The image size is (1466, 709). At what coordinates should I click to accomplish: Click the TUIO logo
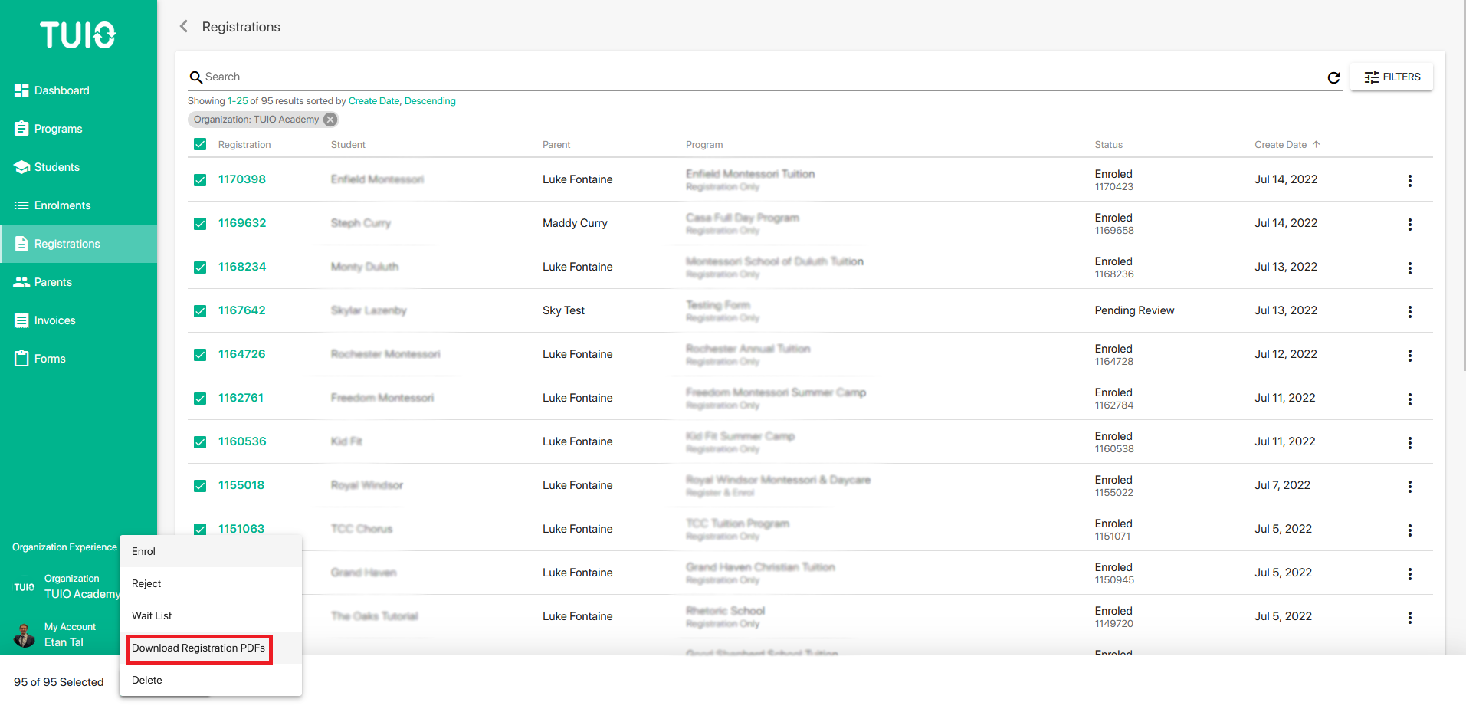pos(77,35)
